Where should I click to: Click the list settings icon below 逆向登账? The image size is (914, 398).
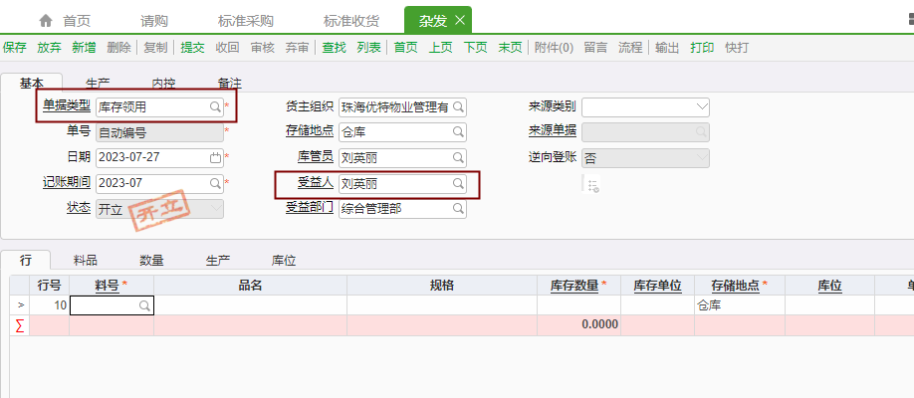(593, 185)
